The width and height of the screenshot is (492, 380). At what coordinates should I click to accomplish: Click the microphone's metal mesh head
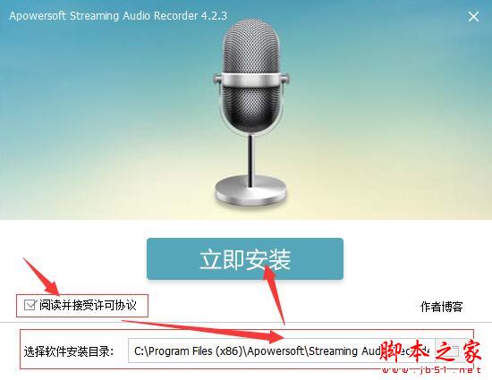[x=251, y=73]
